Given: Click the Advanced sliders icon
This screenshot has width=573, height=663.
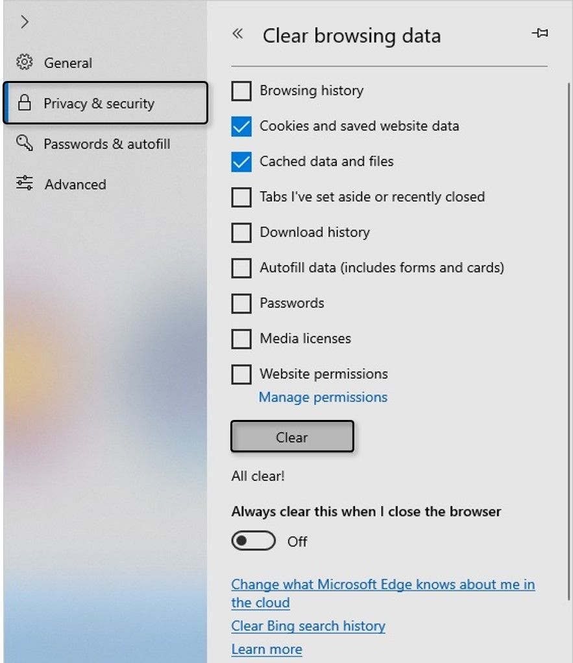Looking at the screenshot, I should [25, 183].
